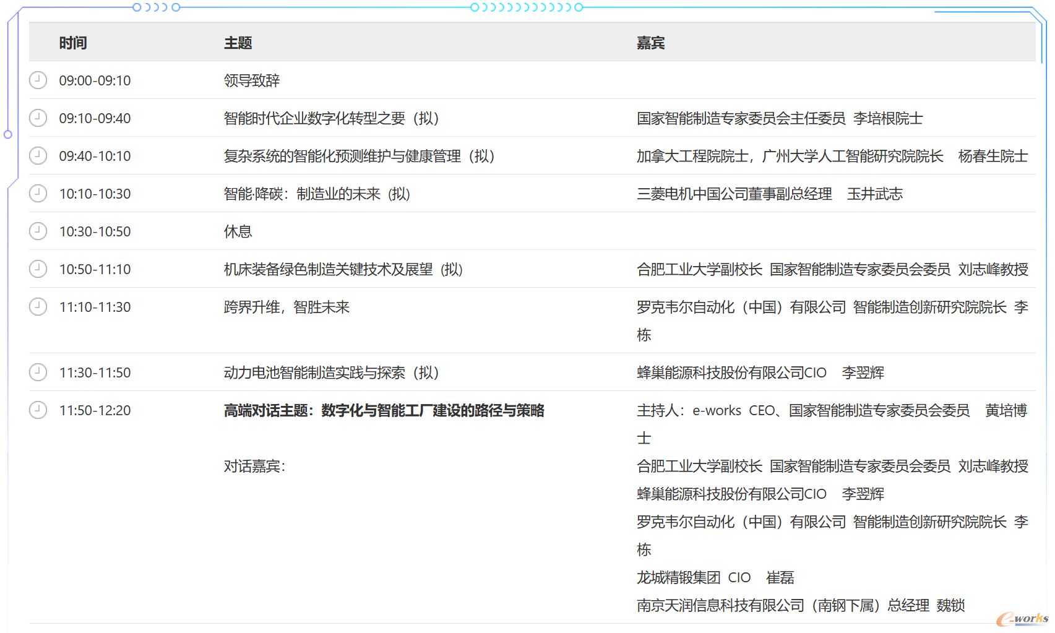Select topic 复杂系统的智能化预测维护与健康管理
Viewport: 1055px width, 633px height.
[x=360, y=156]
